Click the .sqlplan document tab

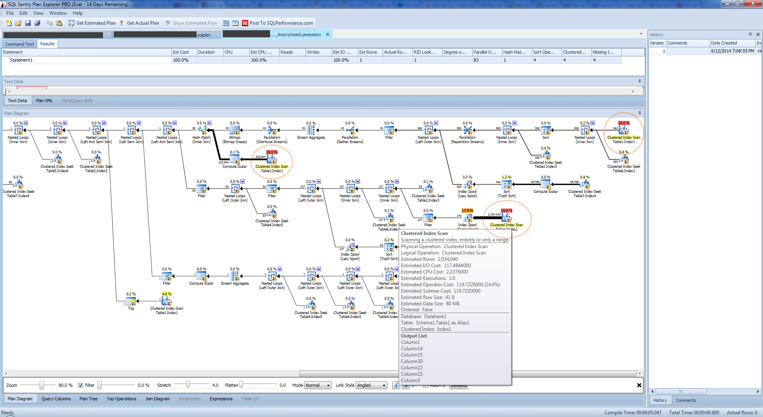coord(167,35)
